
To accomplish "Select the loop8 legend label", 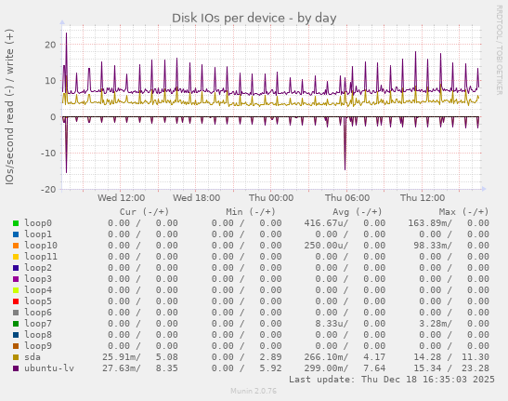I will click(x=38, y=334).
